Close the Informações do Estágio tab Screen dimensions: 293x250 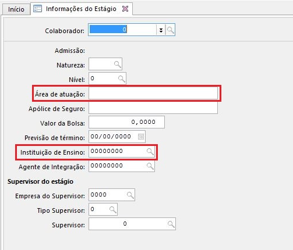[x=125, y=9]
